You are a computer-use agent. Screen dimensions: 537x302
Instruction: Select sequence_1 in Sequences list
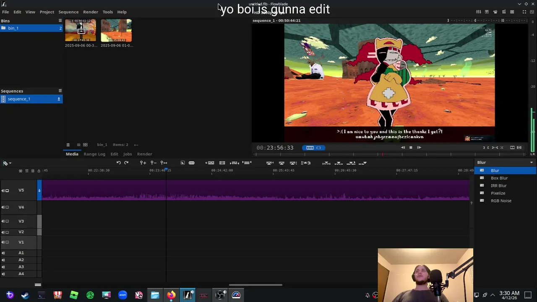click(31, 99)
